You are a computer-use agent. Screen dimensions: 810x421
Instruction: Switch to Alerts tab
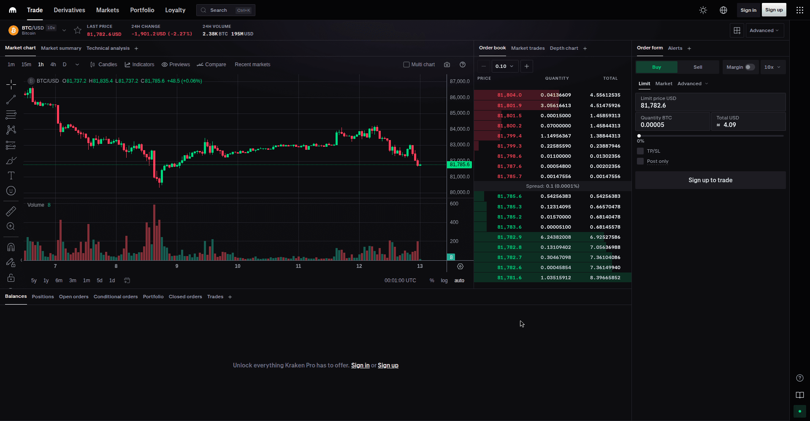(x=675, y=48)
